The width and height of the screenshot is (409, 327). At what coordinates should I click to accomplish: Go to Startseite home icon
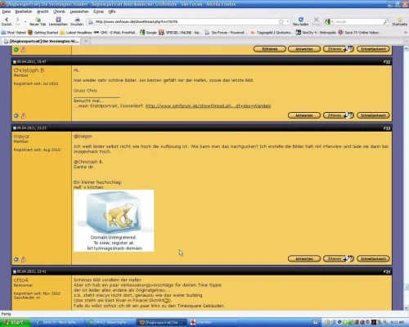click(x=400, y=21)
